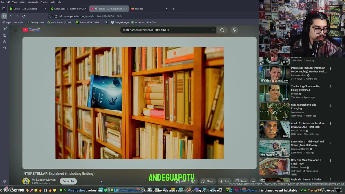
Task: Click Import bookmarks in the bookmarks bar
Action: tap(13, 22)
